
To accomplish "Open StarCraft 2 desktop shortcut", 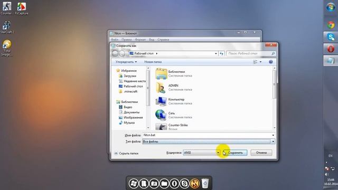I will 7,27.
